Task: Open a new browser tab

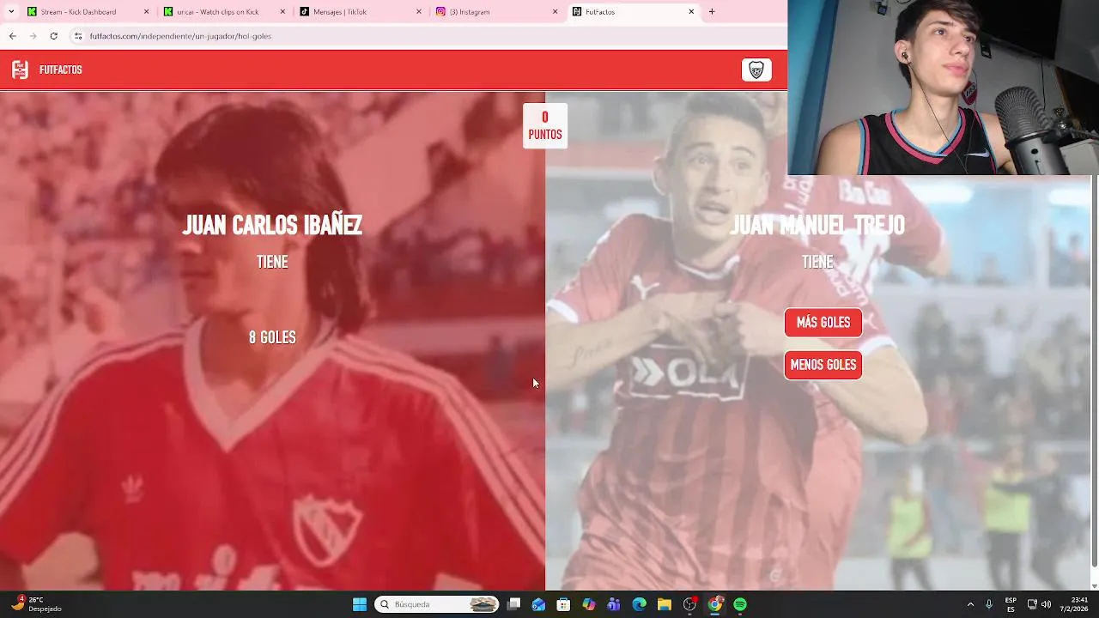Action: pyautogui.click(x=712, y=12)
